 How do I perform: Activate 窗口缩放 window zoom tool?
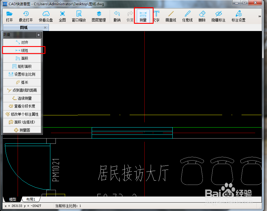79,16
